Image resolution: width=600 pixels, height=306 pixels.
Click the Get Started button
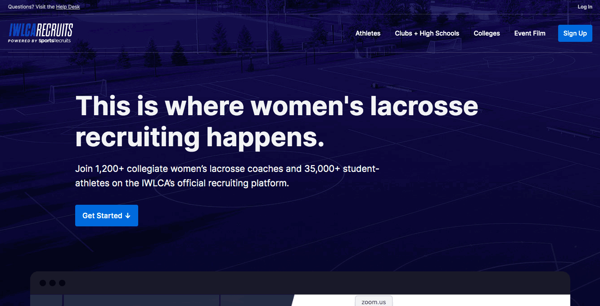click(107, 216)
